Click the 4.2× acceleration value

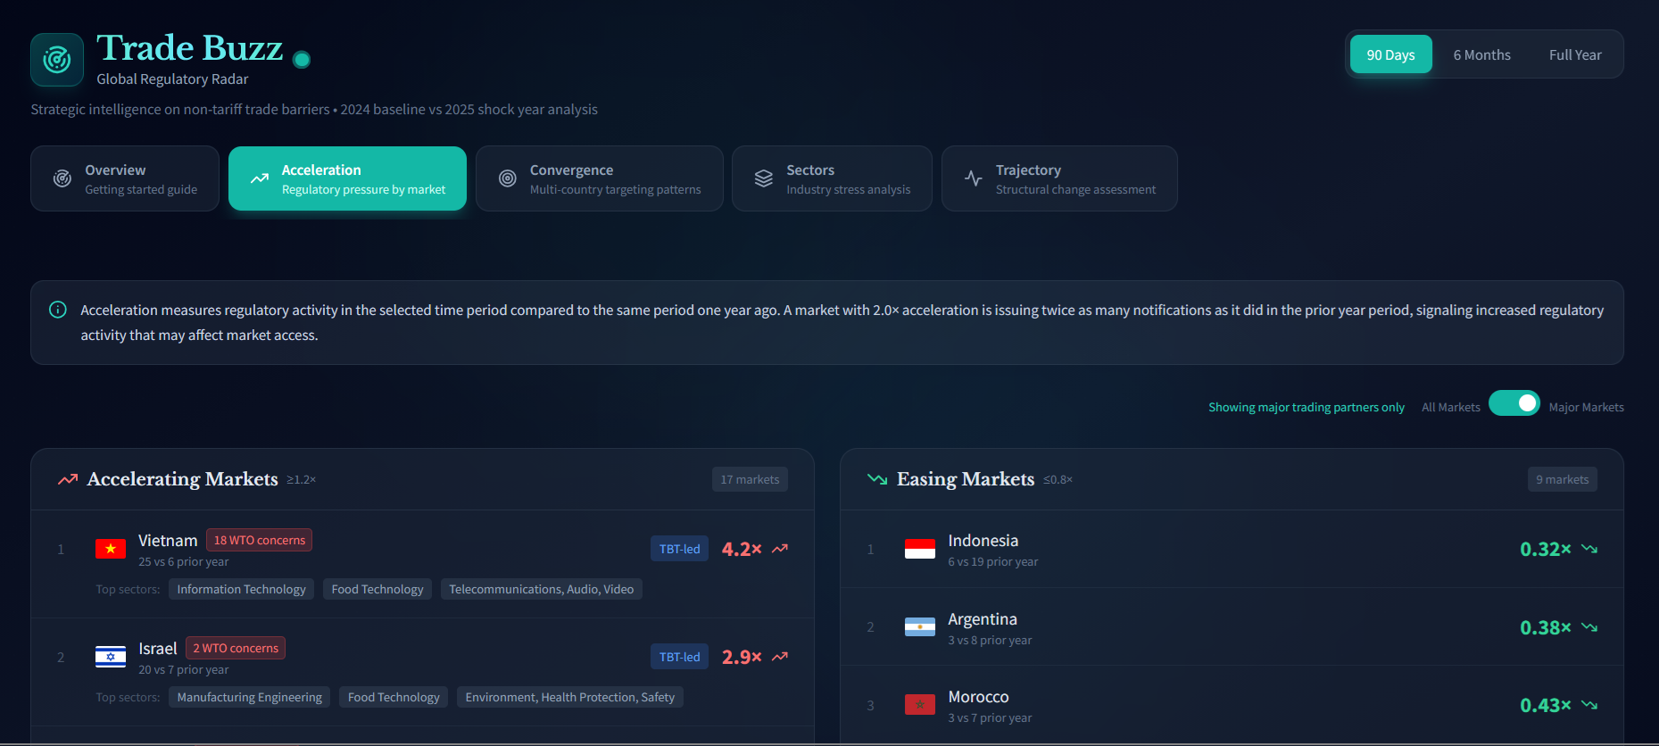[x=742, y=549]
